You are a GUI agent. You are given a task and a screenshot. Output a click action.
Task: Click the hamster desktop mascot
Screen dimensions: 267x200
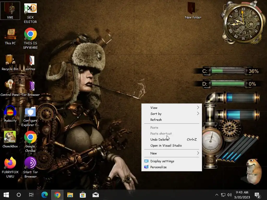pos(254,171)
